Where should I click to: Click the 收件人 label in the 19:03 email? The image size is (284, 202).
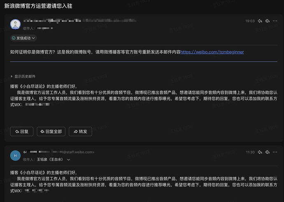29,28
